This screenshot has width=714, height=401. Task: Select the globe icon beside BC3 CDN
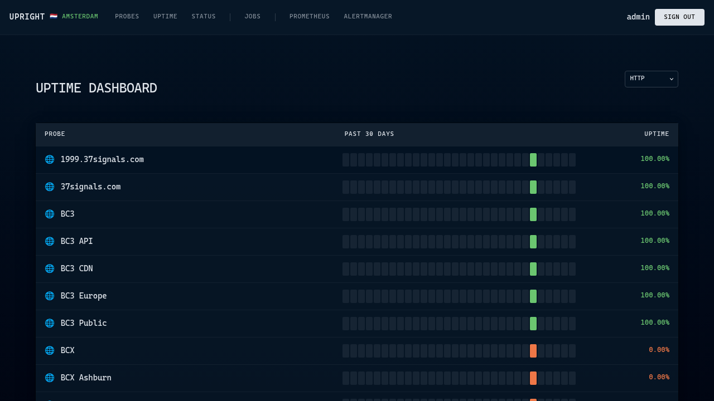pos(50,268)
